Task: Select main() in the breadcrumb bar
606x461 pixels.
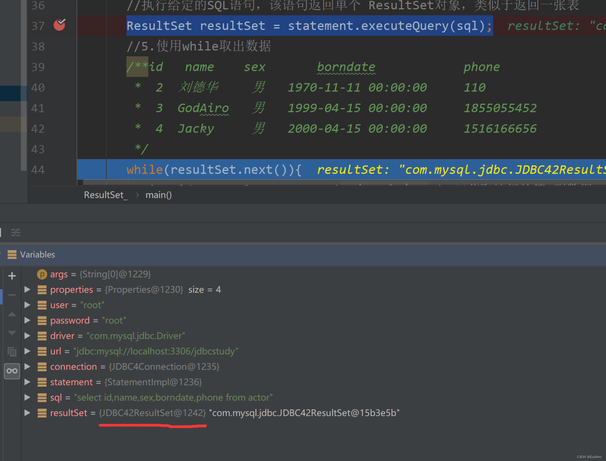Action: (158, 195)
